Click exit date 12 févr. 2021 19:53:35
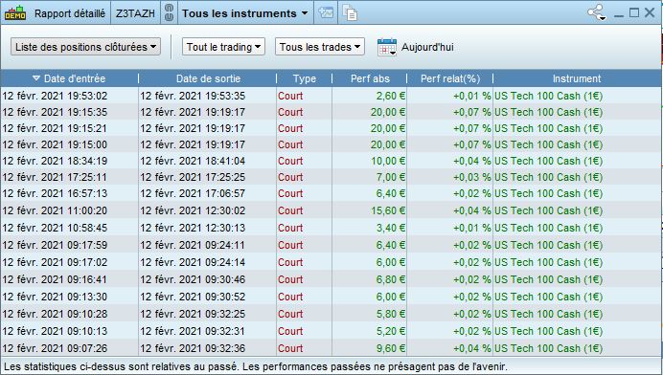The height and width of the screenshot is (375, 663). click(x=193, y=96)
